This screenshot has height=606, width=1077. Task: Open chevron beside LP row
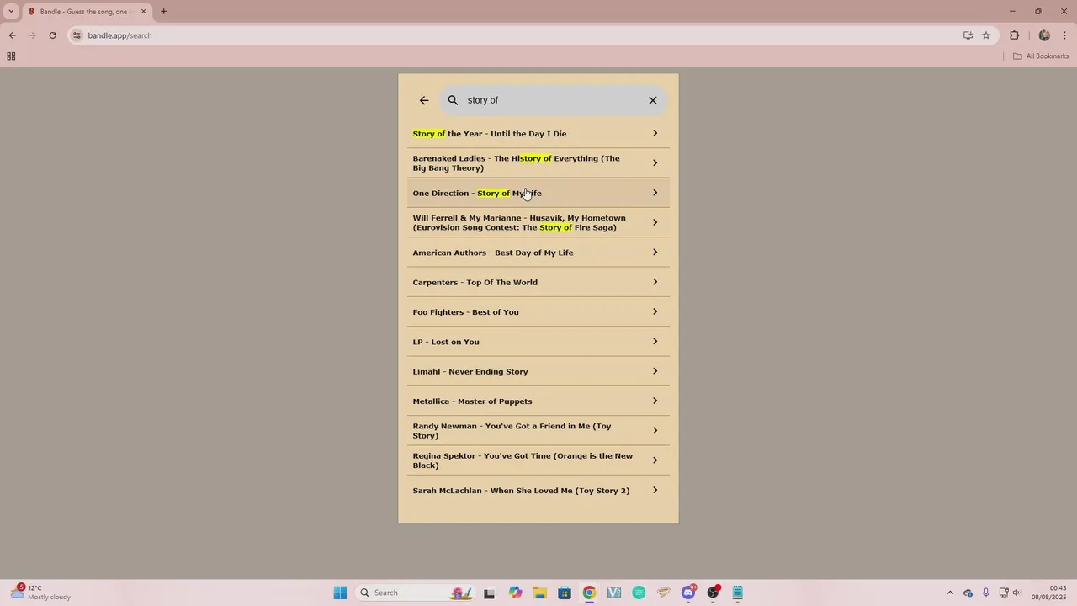(655, 342)
